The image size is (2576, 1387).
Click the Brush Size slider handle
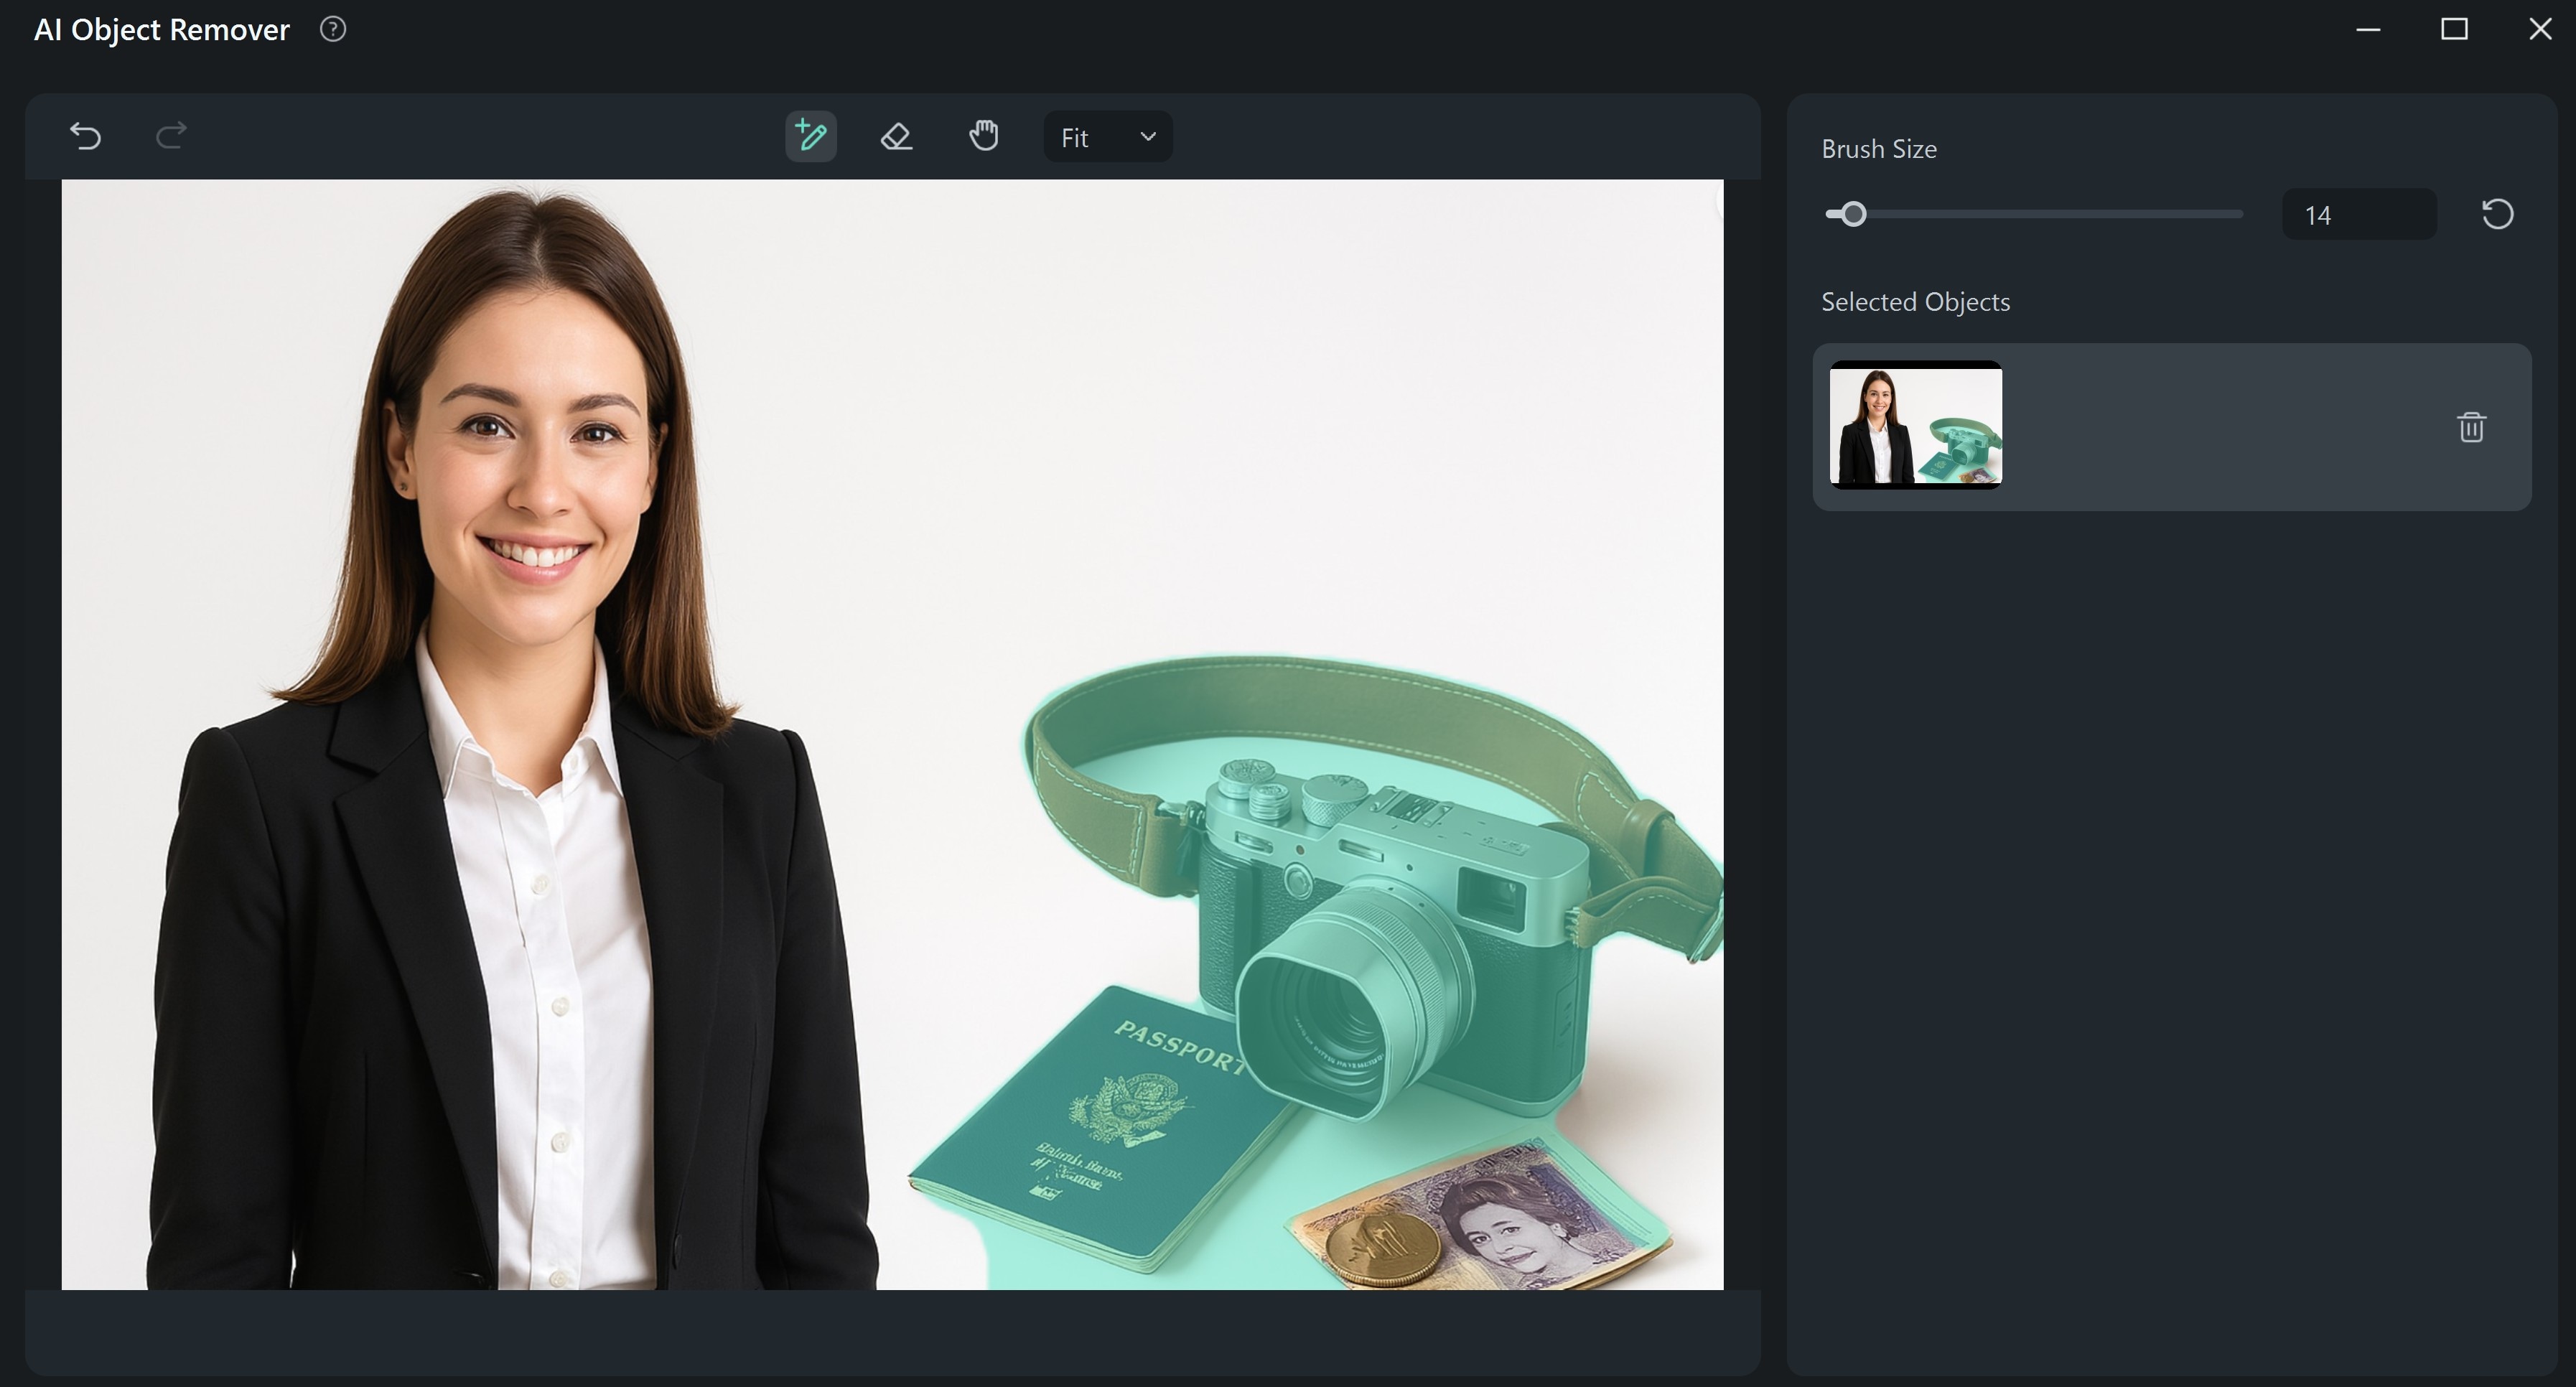point(1854,214)
